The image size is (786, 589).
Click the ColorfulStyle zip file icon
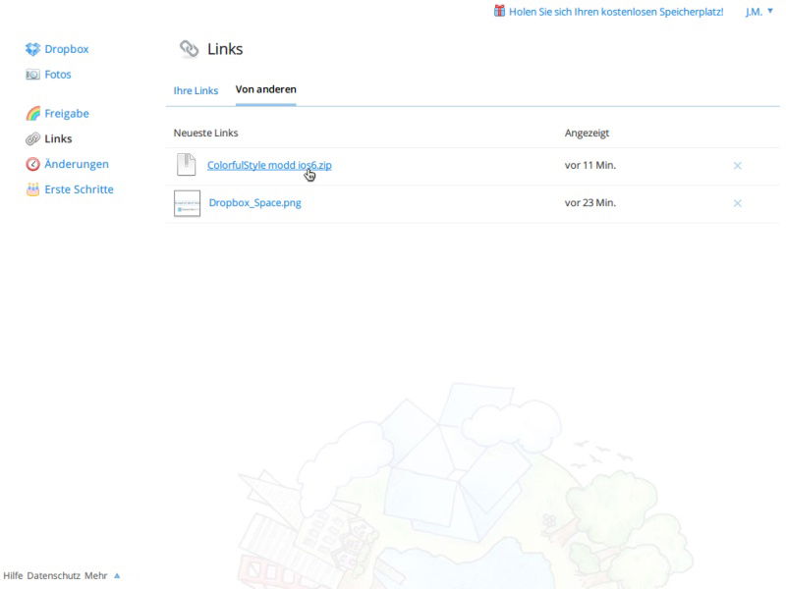(186, 164)
